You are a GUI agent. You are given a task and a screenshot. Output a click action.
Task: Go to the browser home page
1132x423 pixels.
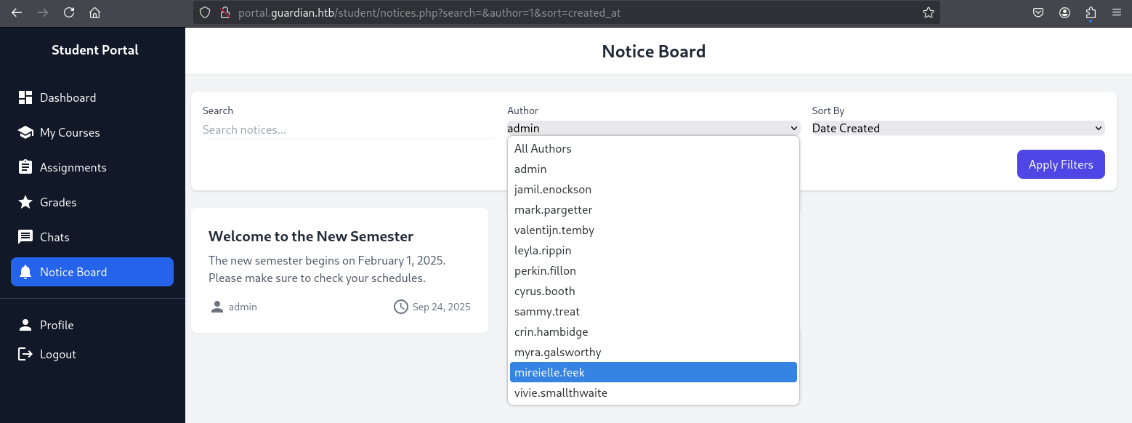click(94, 12)
